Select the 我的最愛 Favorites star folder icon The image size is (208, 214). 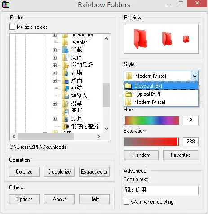[x=65, y=65]
